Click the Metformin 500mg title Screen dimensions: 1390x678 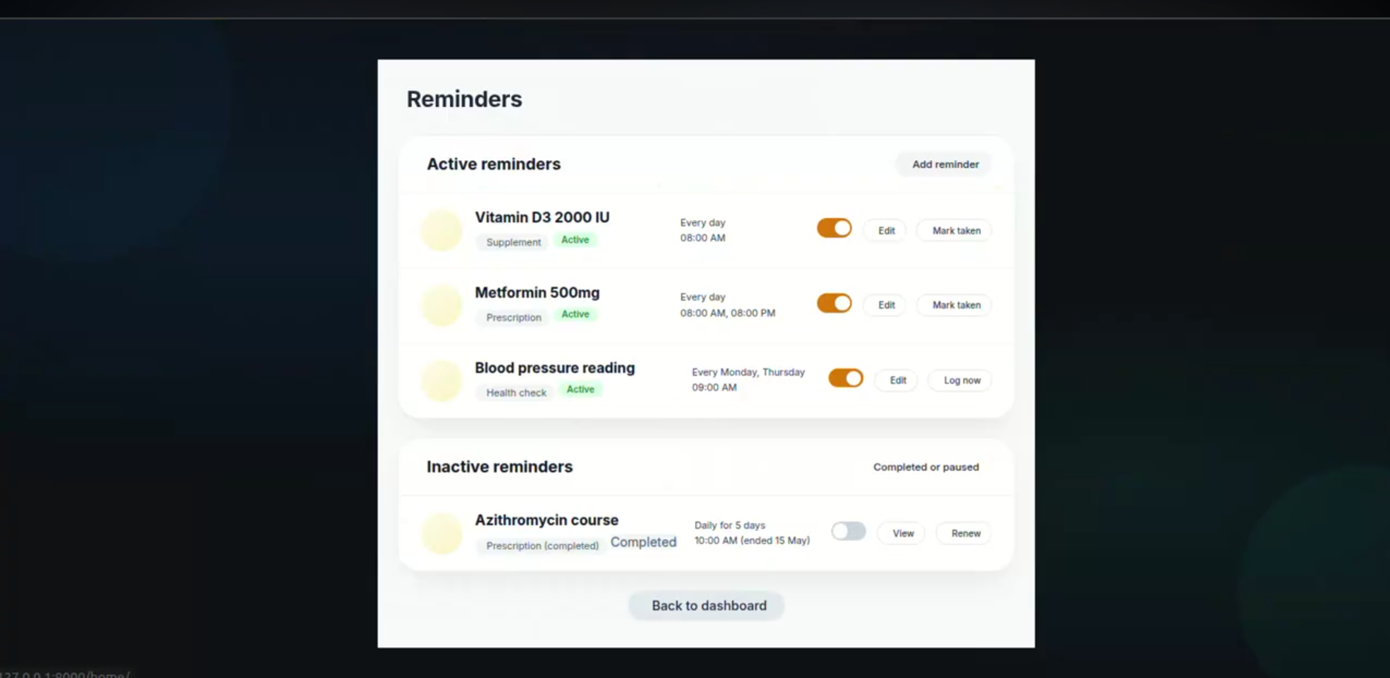click(x=537, y=292)
